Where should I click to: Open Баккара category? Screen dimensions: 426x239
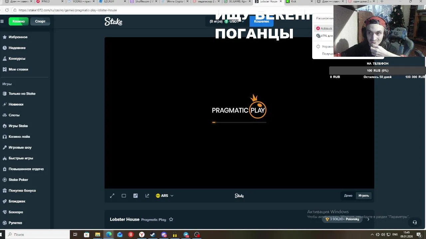[16, 212]
